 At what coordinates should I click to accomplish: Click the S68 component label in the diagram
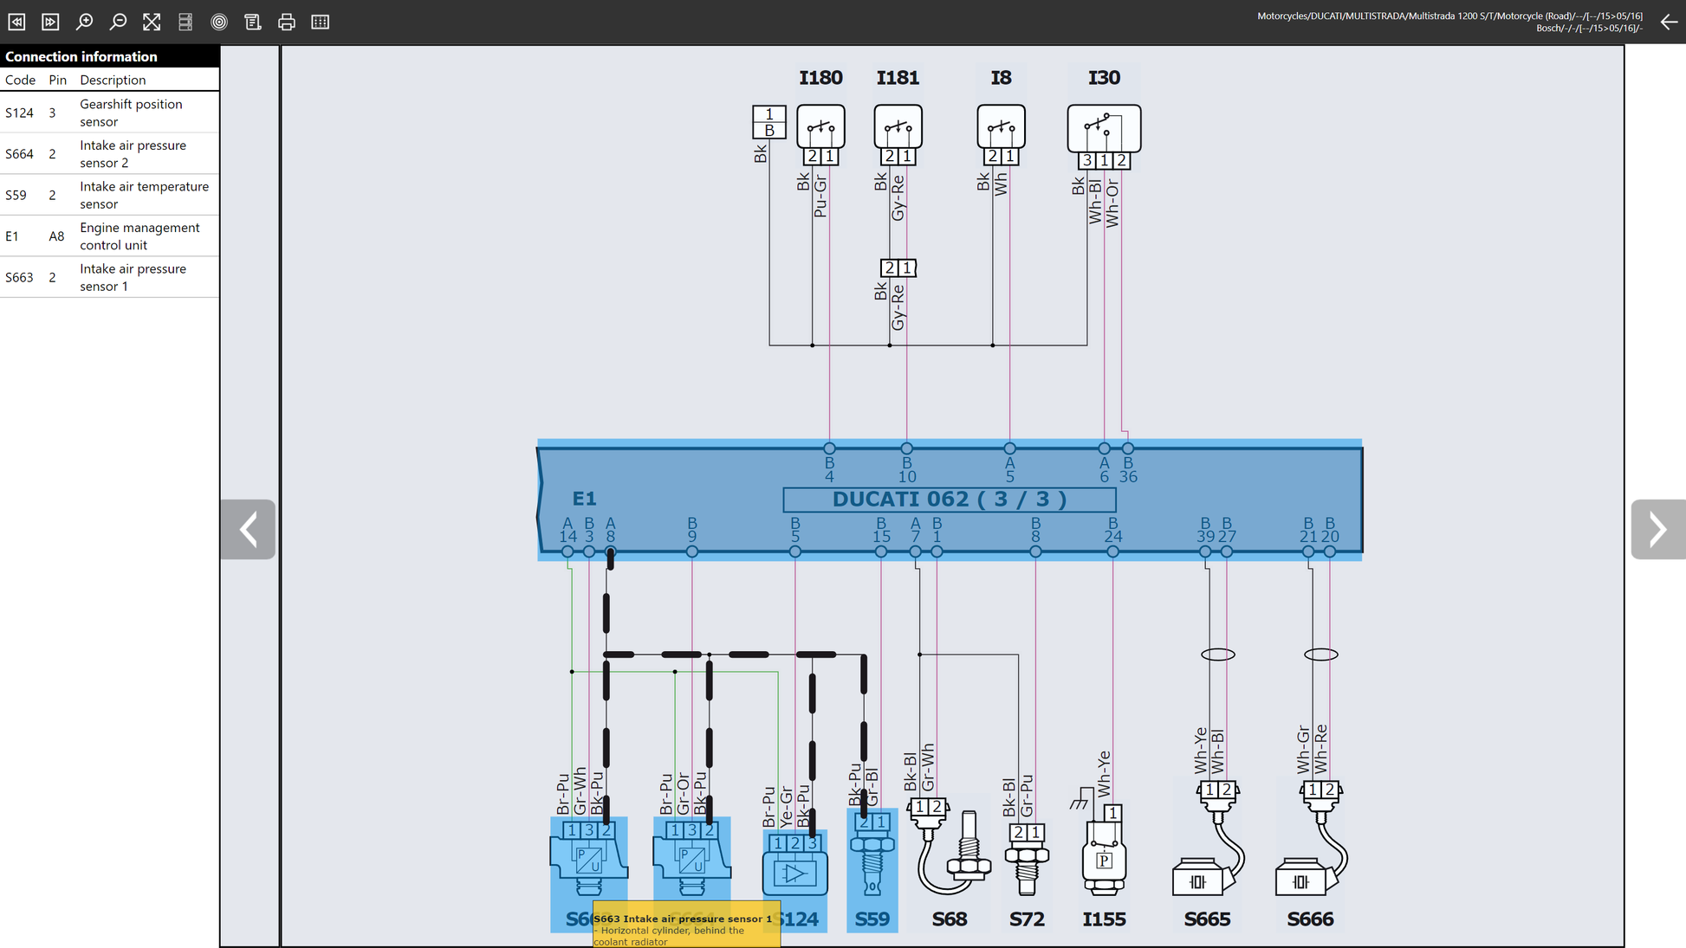950,919
